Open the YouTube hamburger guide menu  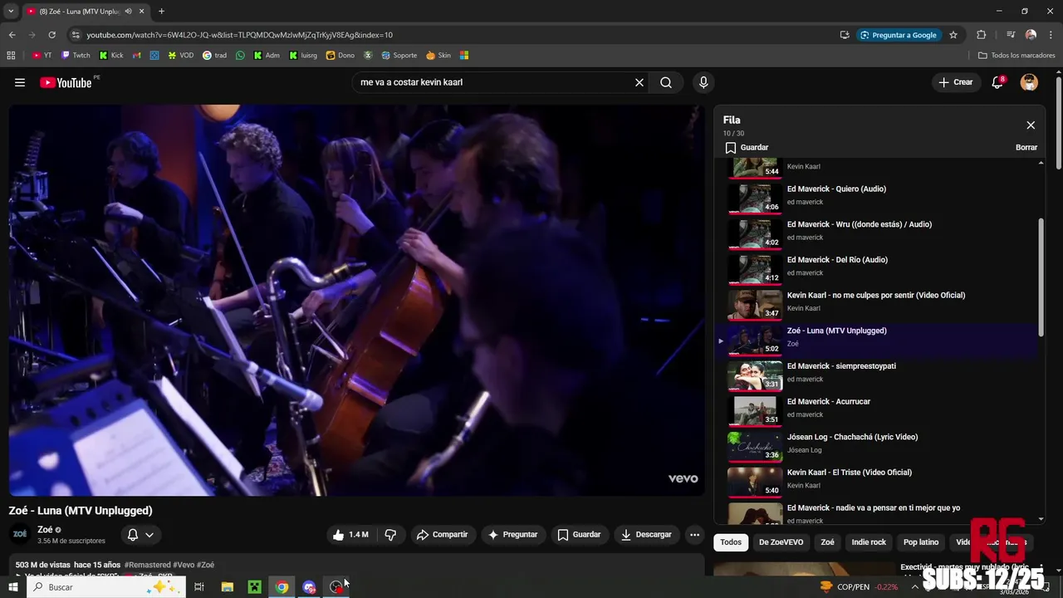pos(20,82)
